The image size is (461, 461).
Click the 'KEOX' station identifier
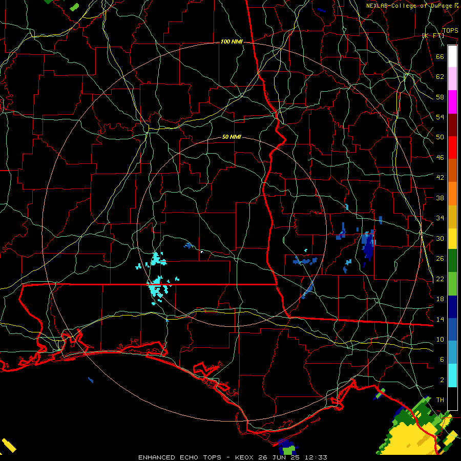245,457
